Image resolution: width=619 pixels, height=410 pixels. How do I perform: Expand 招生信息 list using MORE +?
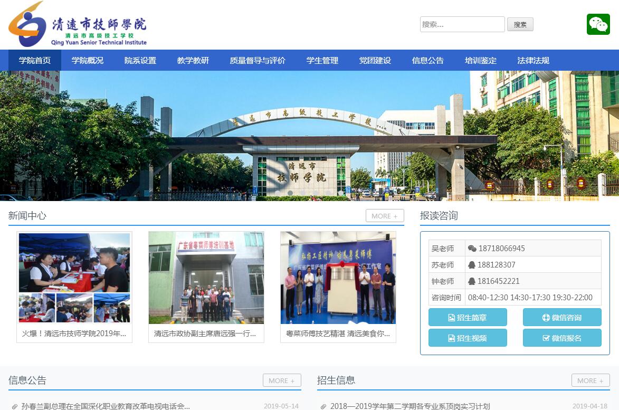click(x=591, y=380)
